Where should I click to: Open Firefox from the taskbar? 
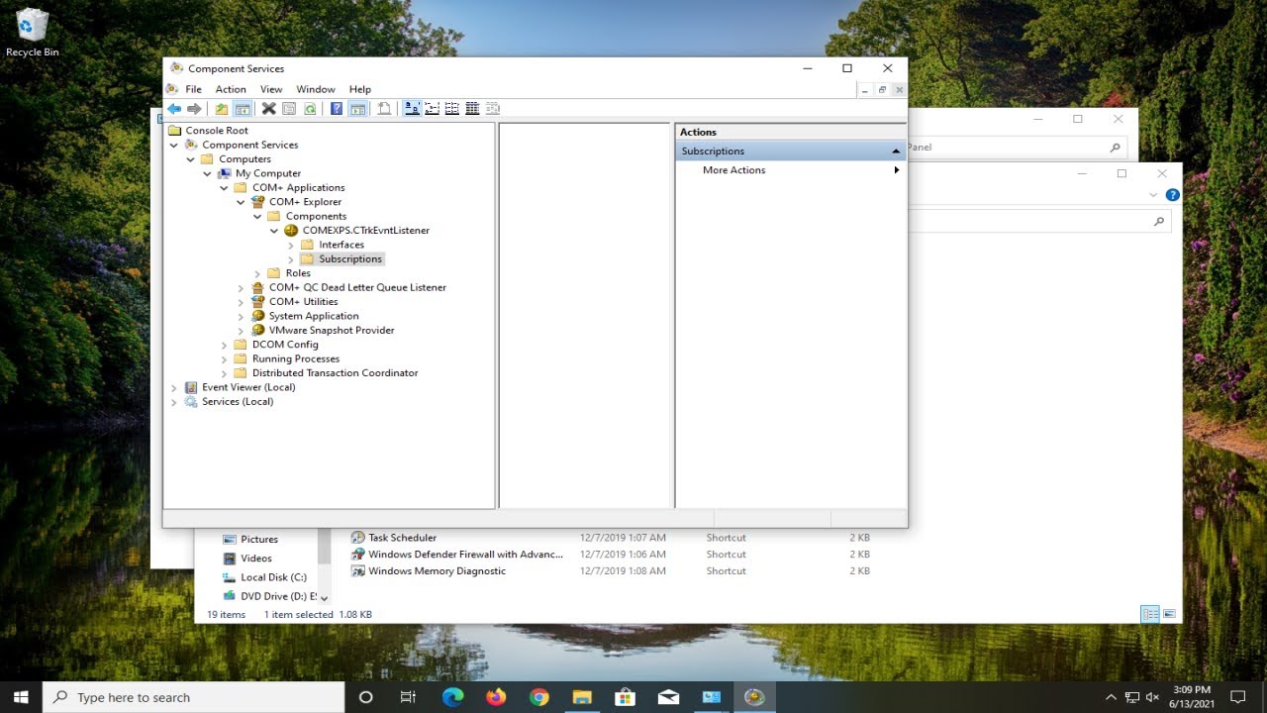[x=496, y=697]
